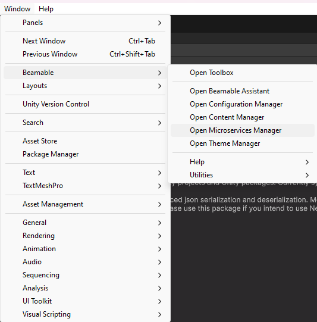Screen dimensions: 317x322
Task: Select Previous Window menu item
Action: click(x=85, y=54)
